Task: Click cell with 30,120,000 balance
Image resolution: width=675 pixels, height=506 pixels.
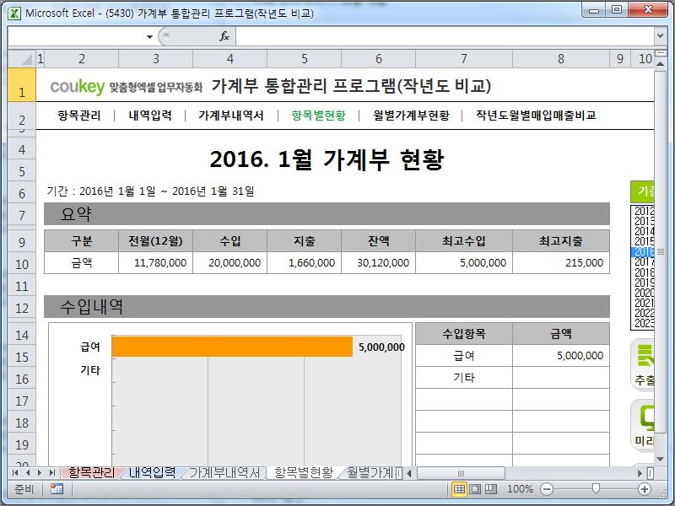Action: pyautogui.click(x=378, y=263)
